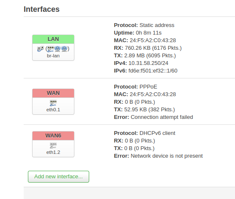Screen dimensions: 235x199
Task: Click the Interfaces heading
Action: point(42,9)
